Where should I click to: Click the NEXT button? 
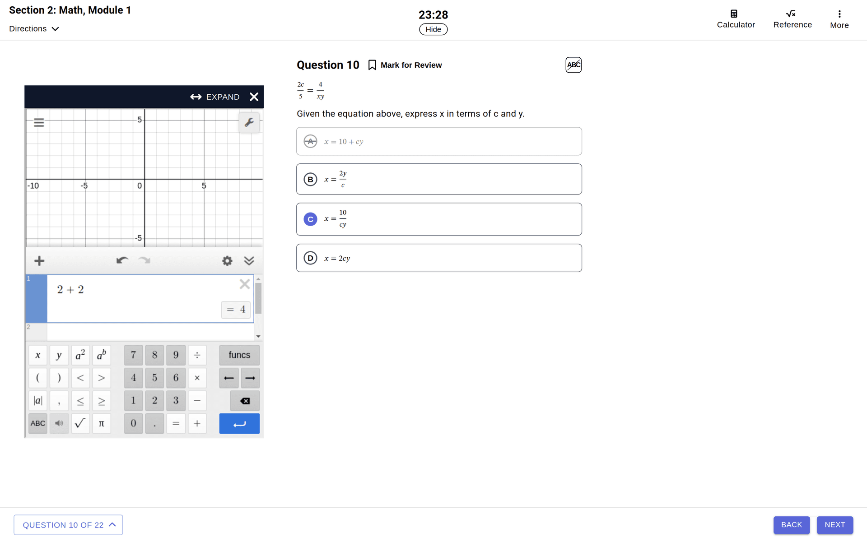click(x=834, y=525)
